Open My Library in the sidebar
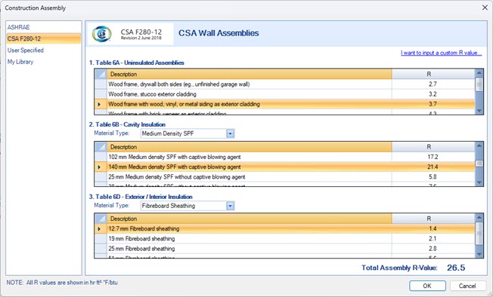 20,62
